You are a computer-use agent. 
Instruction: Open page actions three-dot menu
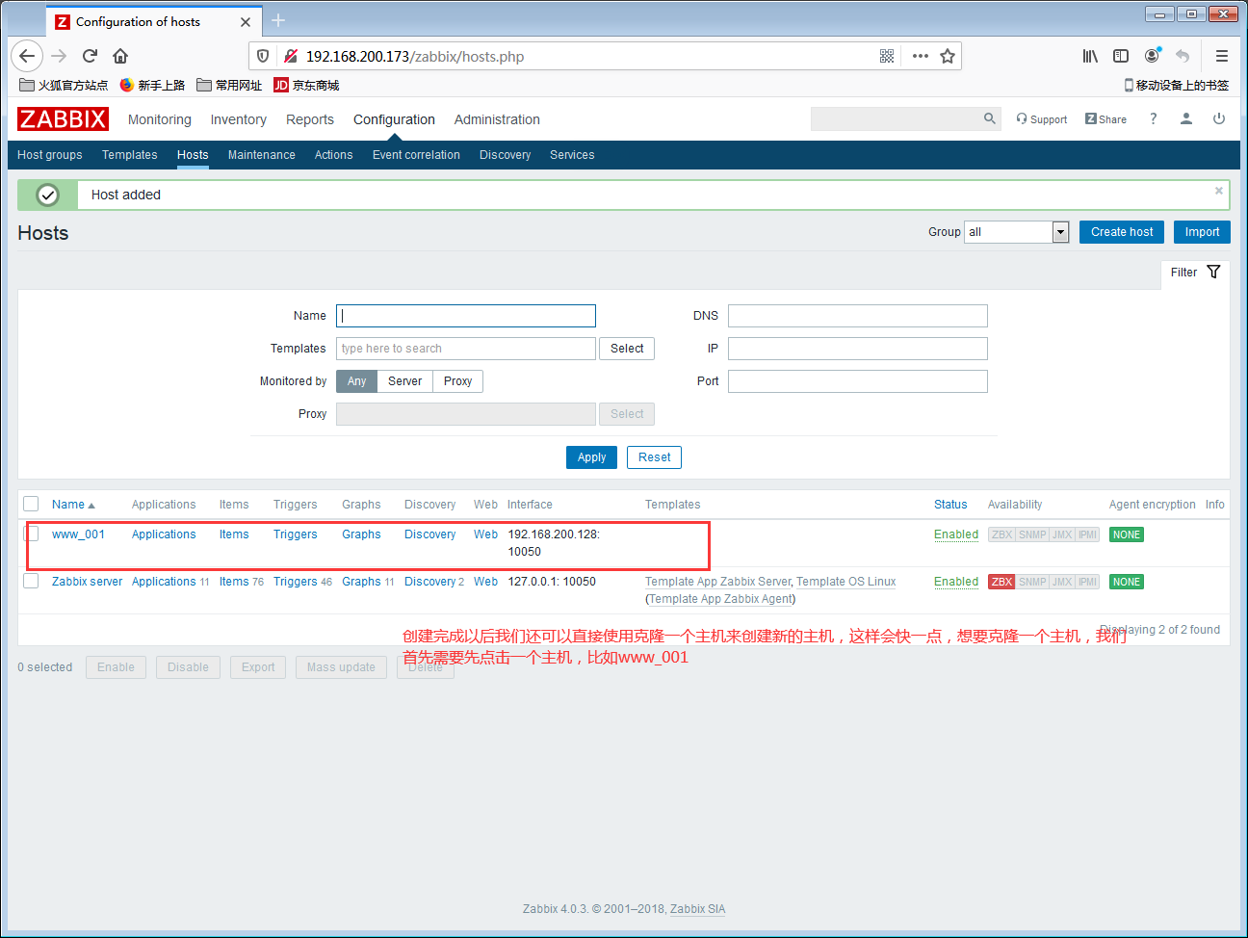pos(921,56)
